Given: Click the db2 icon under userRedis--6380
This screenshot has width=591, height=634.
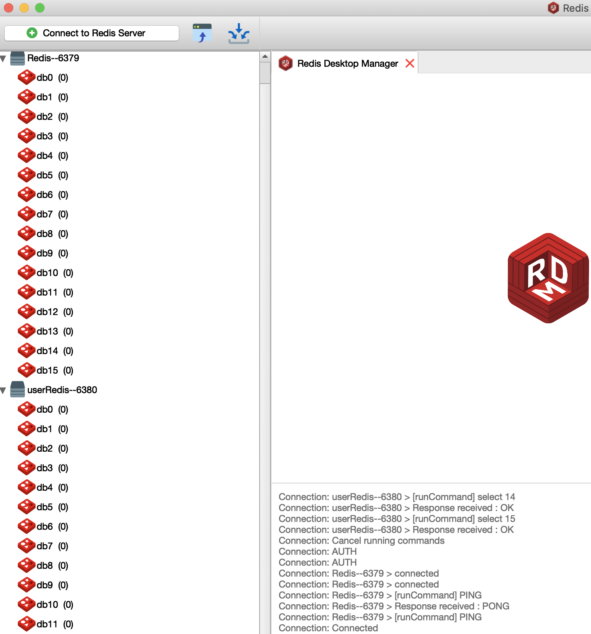Looking at the screenshot, I should coord(27,448).
